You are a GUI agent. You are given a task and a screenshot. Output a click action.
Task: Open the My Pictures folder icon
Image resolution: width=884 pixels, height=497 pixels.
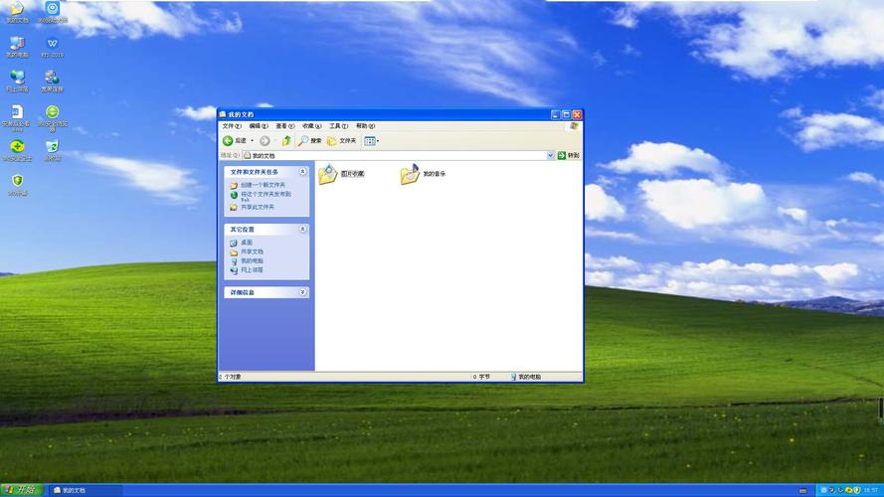[327, 174]
